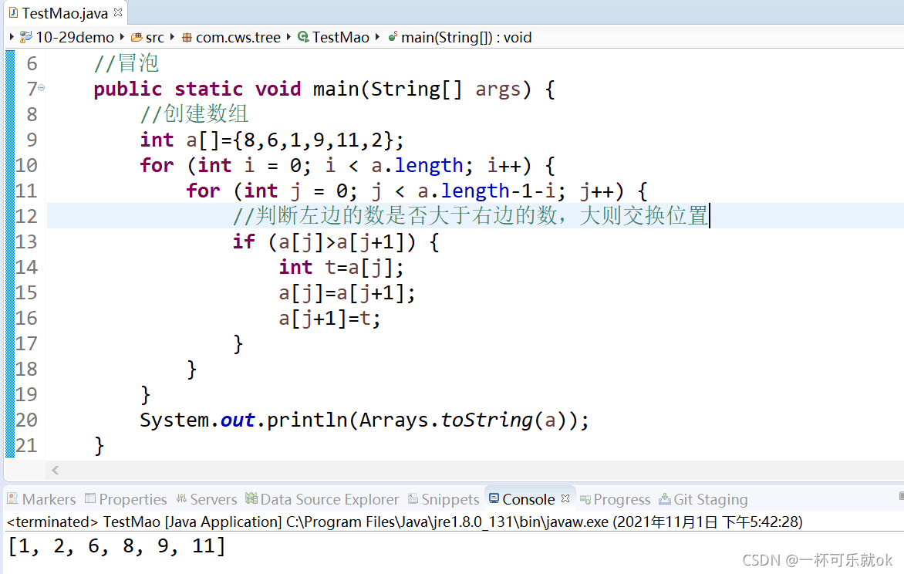
Task: Collapse the main method fold at line 7
Action: [x=42, y=88]
